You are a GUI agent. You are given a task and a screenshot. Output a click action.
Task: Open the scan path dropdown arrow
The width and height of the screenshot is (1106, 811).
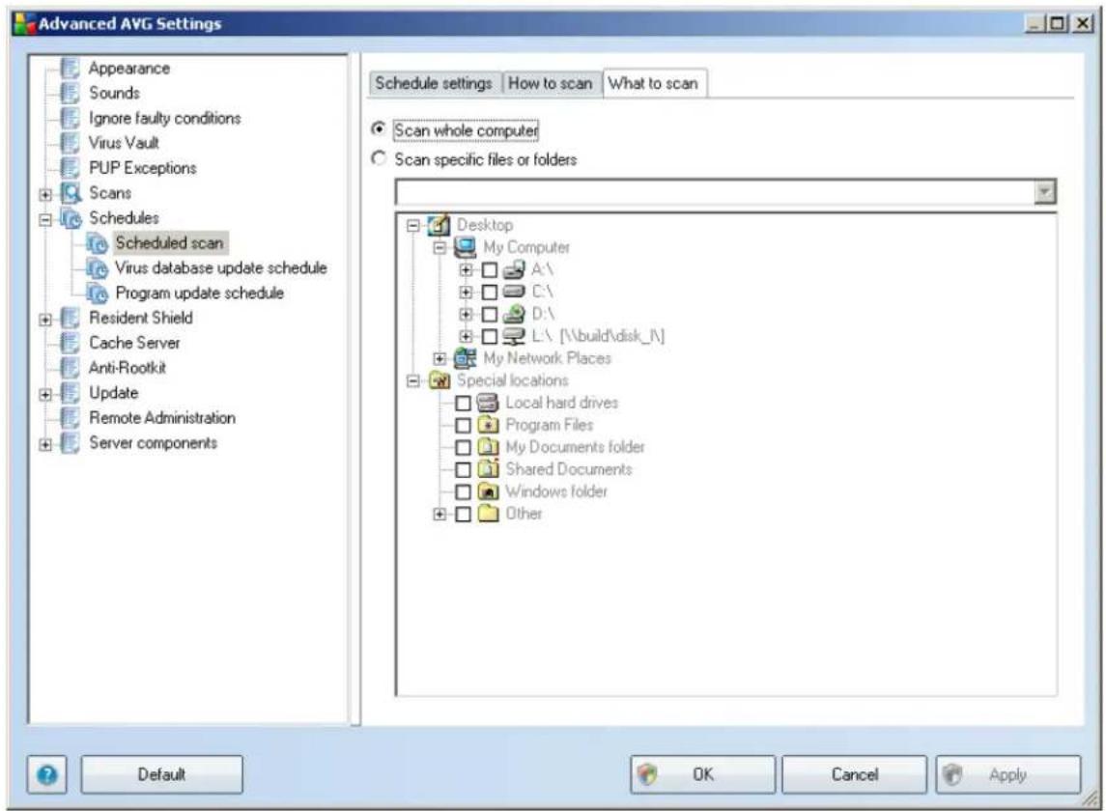(1044, 192)
